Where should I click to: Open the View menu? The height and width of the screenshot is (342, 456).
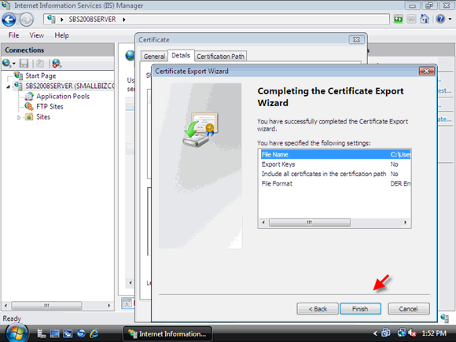(x=37, y=35)
